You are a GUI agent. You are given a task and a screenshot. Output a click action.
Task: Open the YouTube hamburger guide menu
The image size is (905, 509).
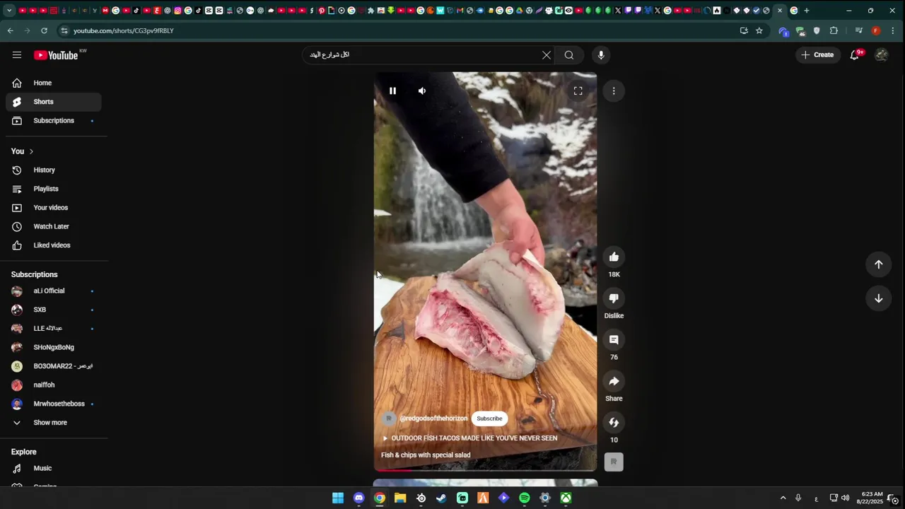pos(17,55)
